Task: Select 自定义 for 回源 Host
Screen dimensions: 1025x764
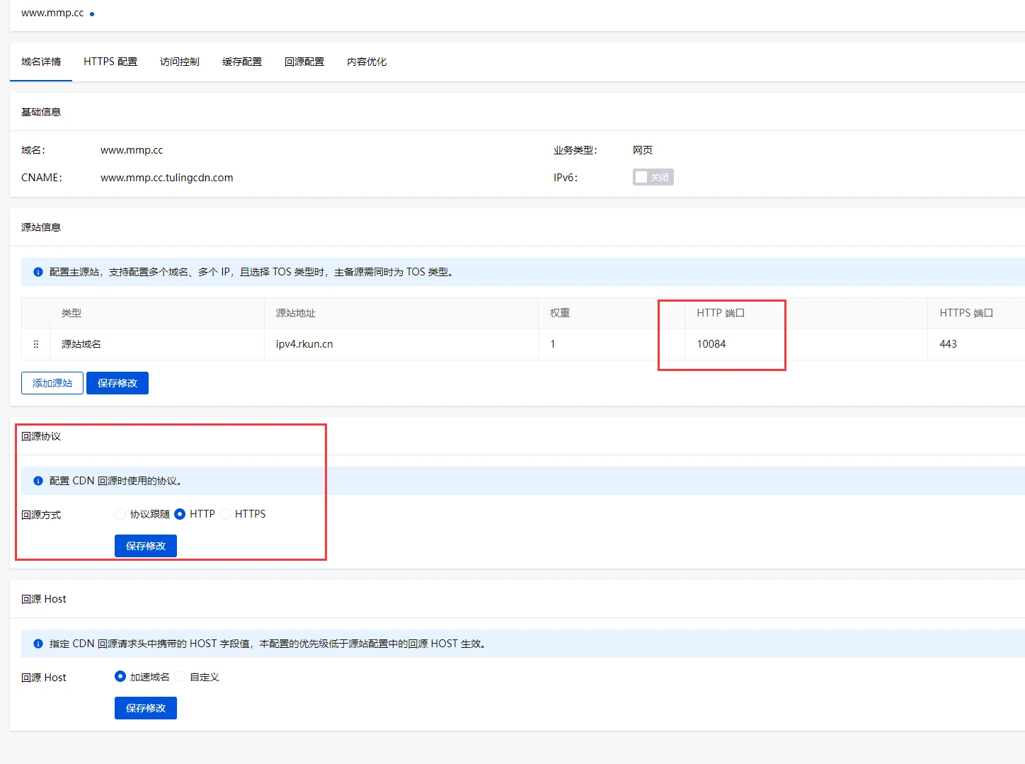Action: point(180,677)
